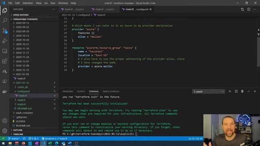The image size is (260, 146).
Task: Open the Manage gear icon
Action: coord(4,131)
